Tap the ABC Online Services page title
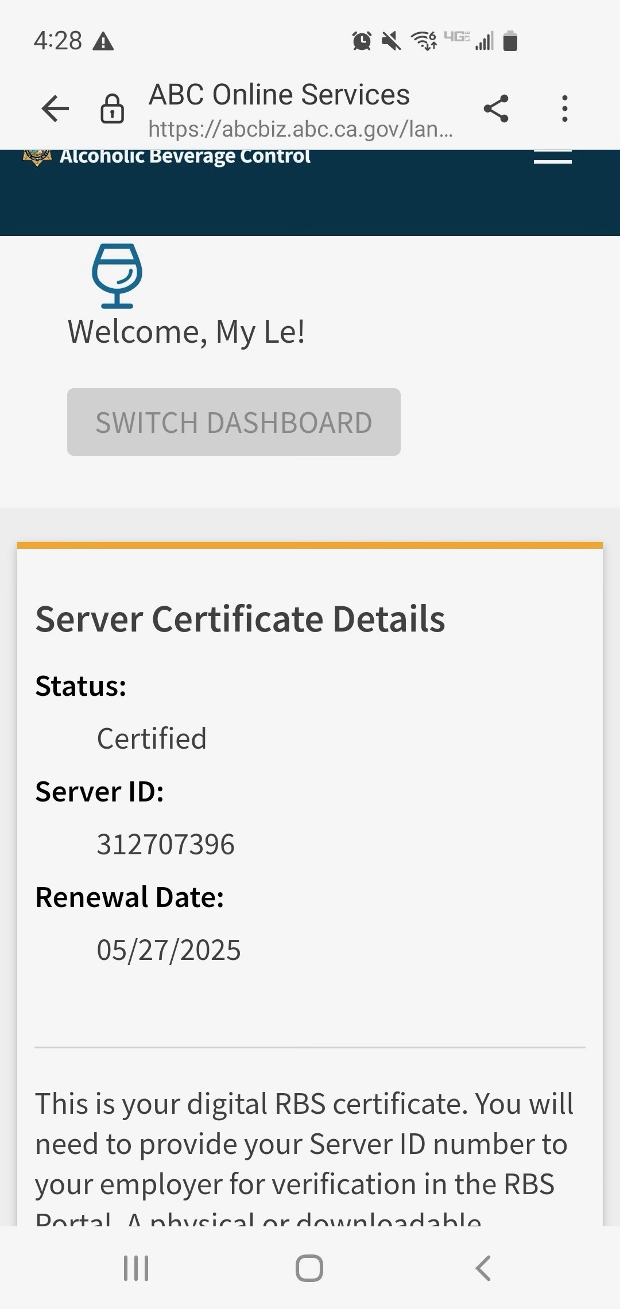 point(279,95)
